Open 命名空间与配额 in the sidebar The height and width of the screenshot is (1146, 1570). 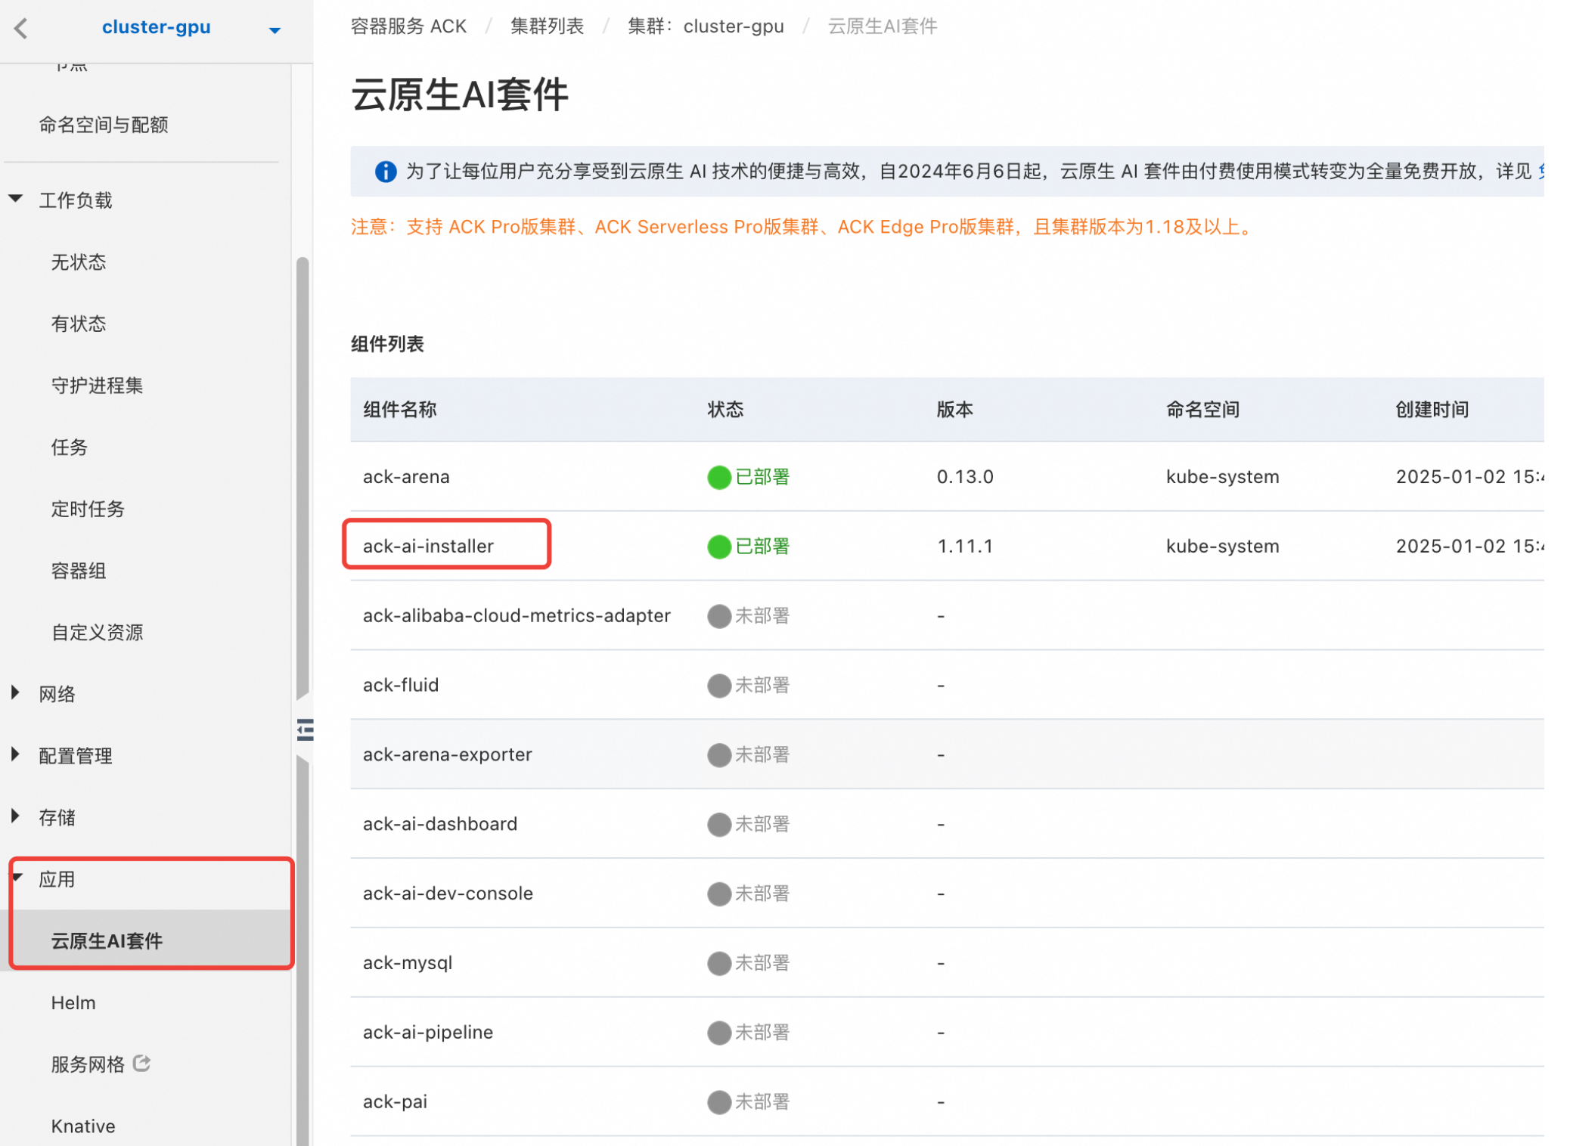pos(104,125)
